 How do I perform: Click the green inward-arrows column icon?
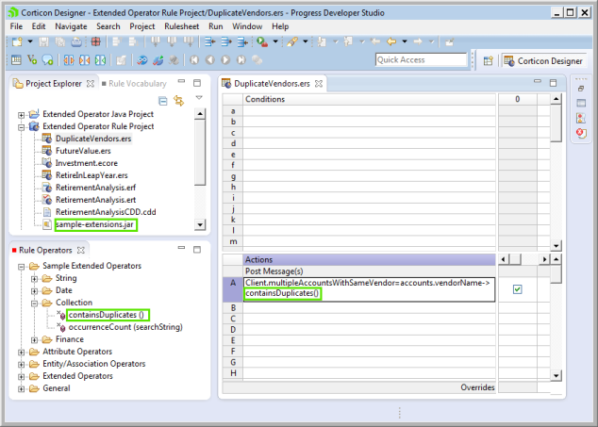pyautogui.click(x=100, y=60)
